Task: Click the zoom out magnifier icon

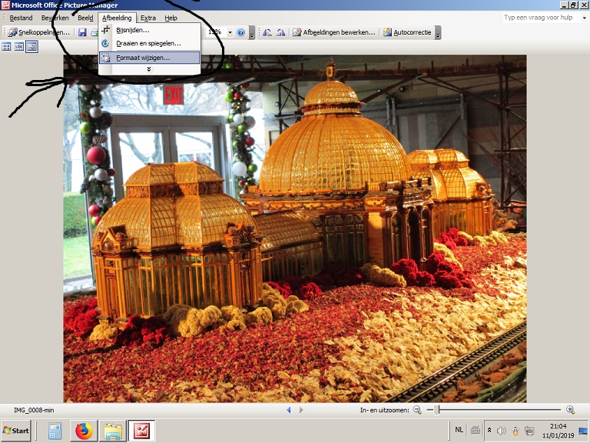Action: tap(417, 410)
